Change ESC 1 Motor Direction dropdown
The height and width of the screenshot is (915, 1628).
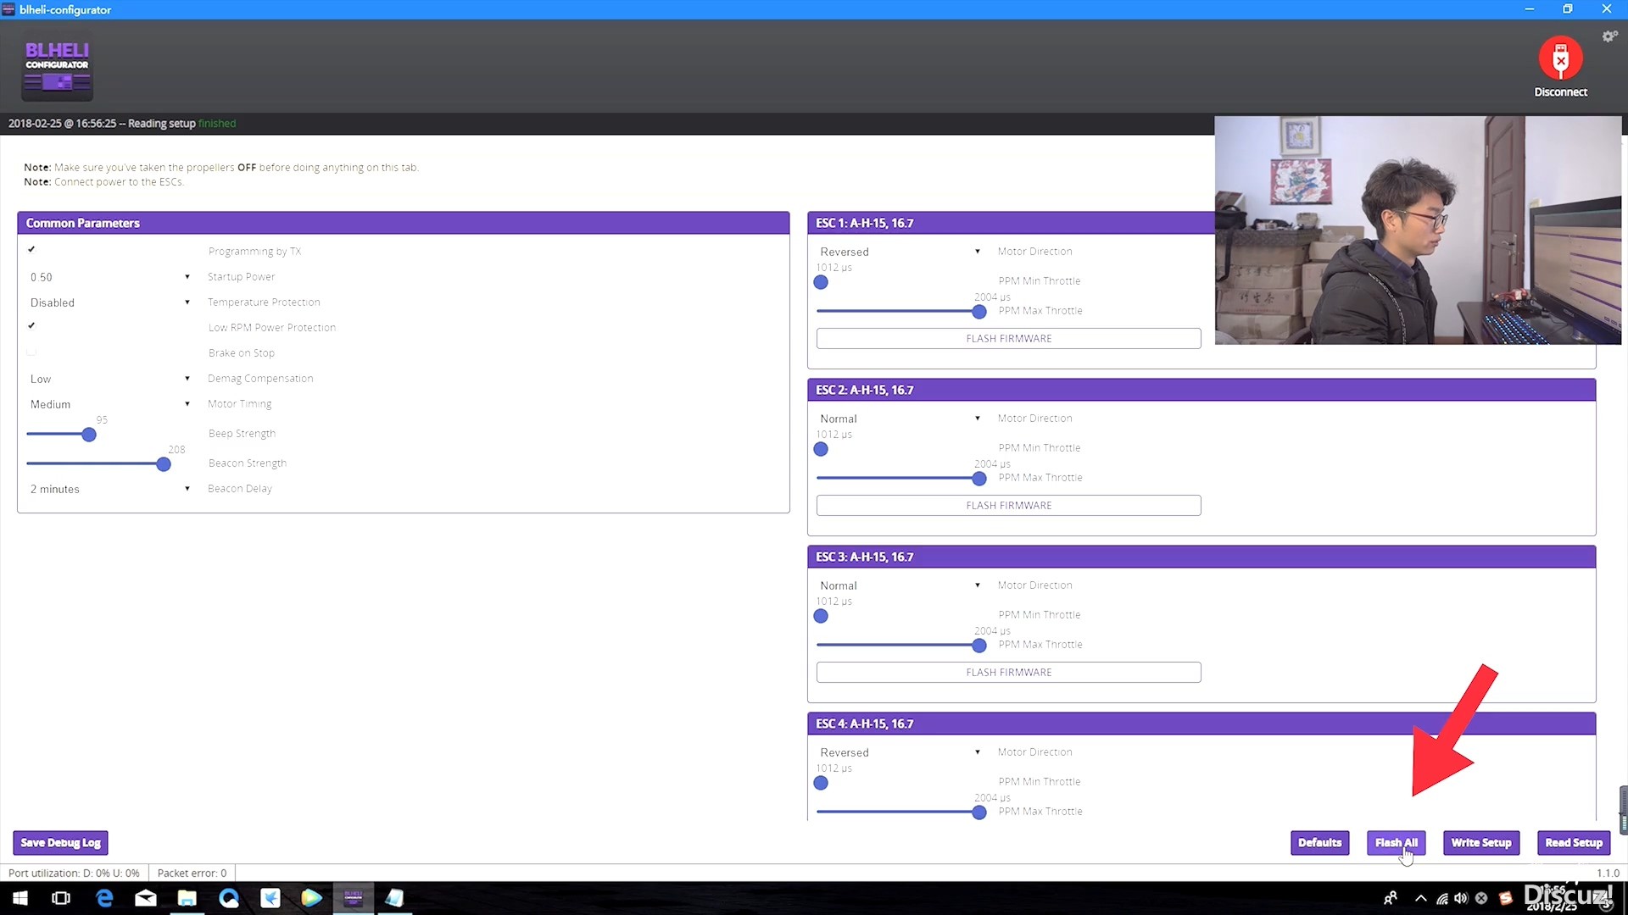900,252
